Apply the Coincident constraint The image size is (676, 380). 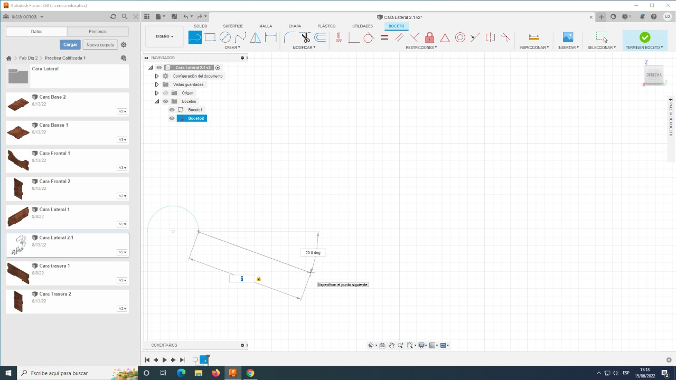tap(354, 37)
